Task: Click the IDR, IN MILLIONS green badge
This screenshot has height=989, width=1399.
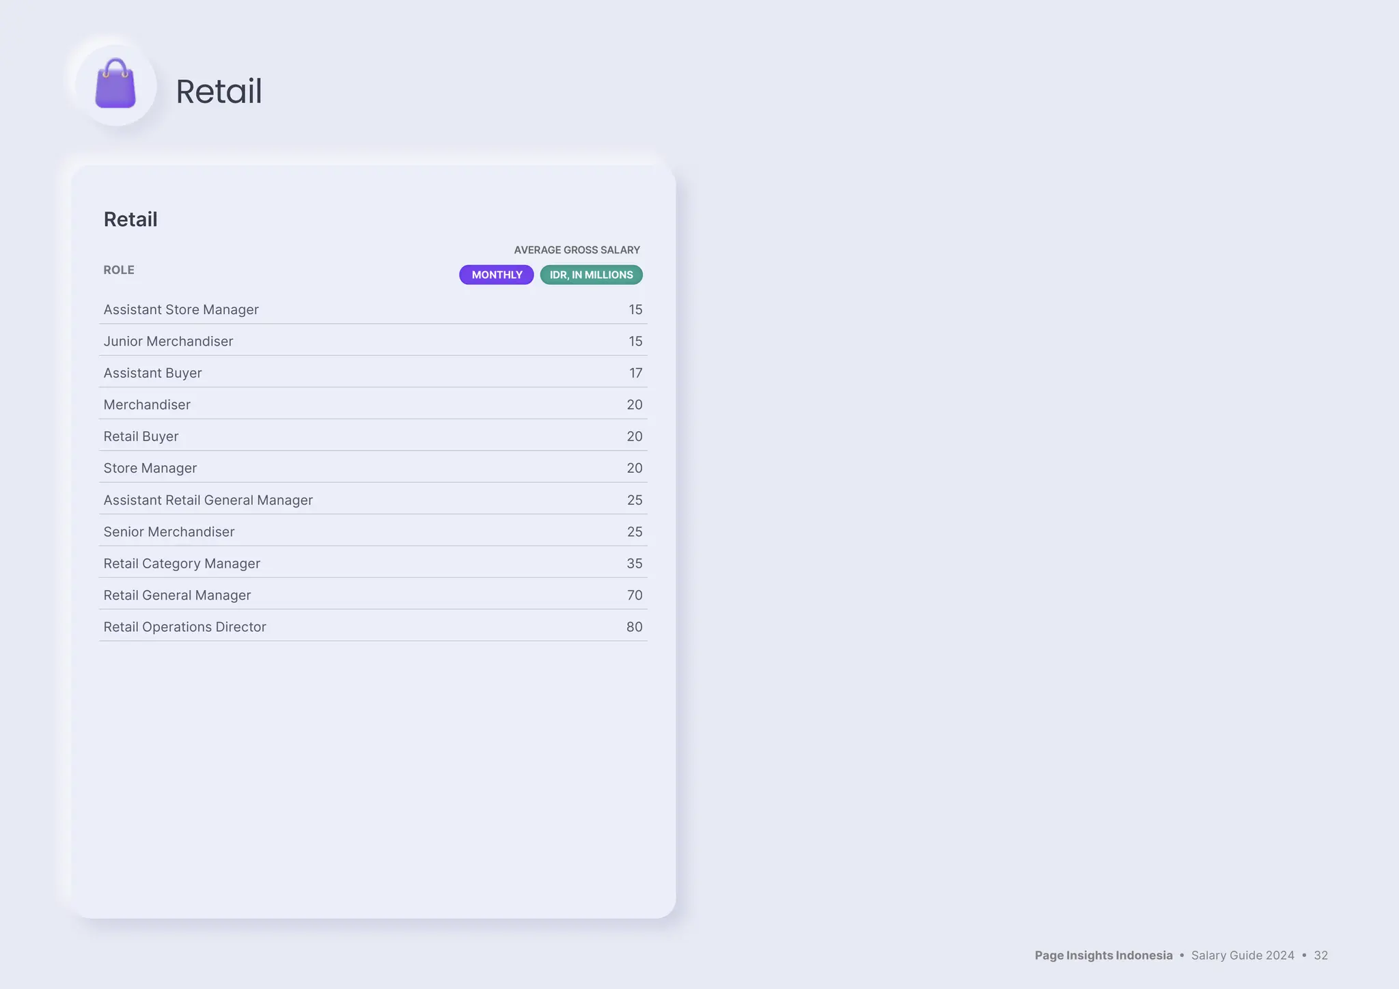Action: click(x=591, y=275)
